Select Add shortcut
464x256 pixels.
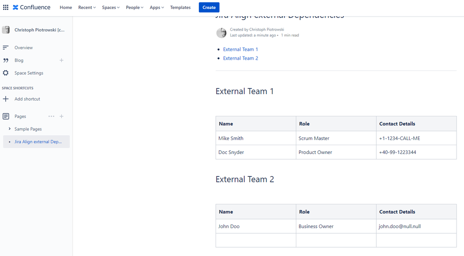[x=27, y=99]
